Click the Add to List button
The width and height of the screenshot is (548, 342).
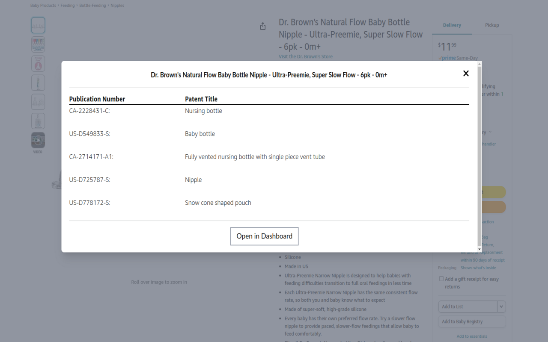468,307
